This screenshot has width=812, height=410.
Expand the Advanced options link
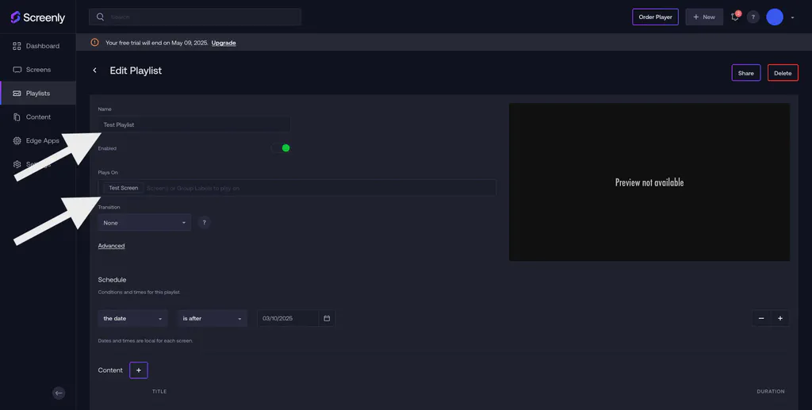[111, 246]
